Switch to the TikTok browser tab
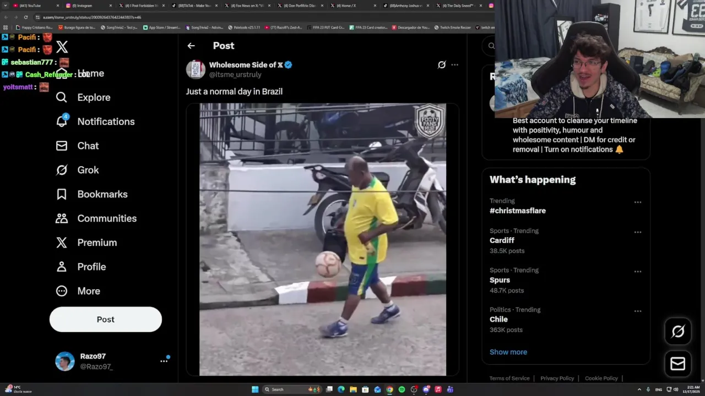This screenshot has height=396, width=705. (194, 5)
